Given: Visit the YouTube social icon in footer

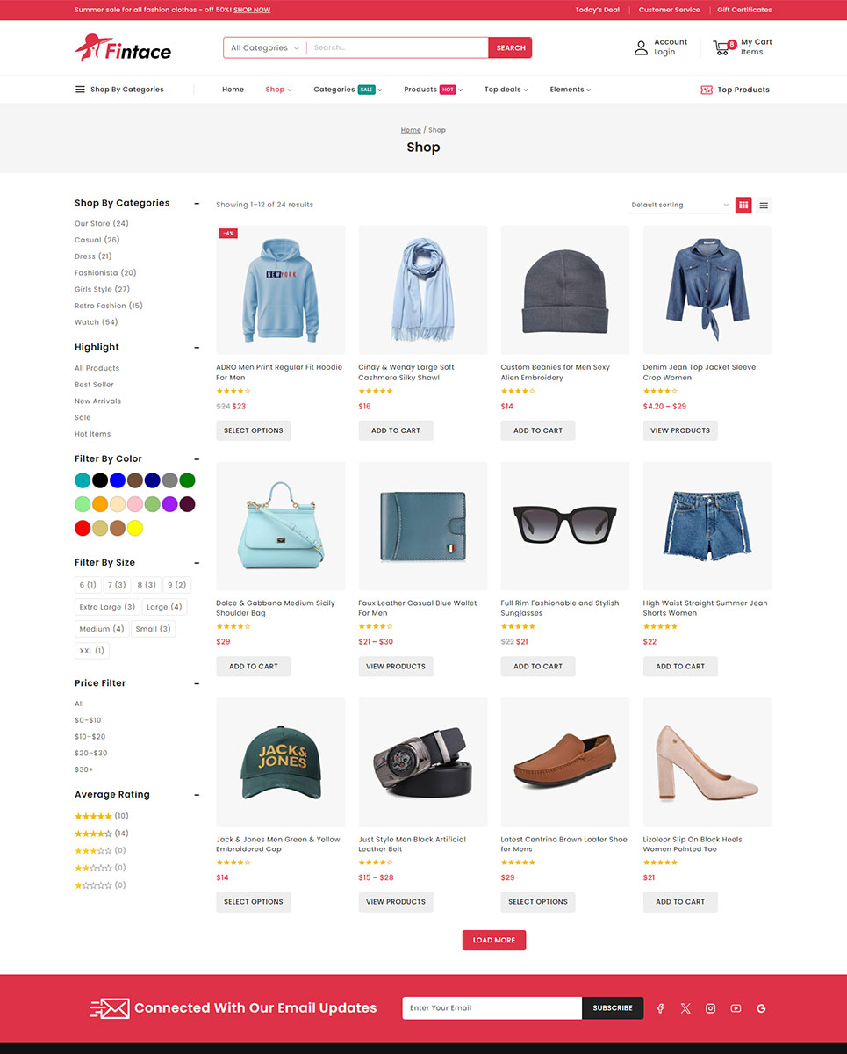Looking at the screenshot, I should [x=736, y=1008].
